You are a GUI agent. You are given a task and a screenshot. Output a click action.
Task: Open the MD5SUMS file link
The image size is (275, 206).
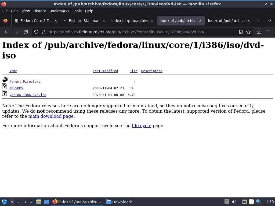point(16,88)
